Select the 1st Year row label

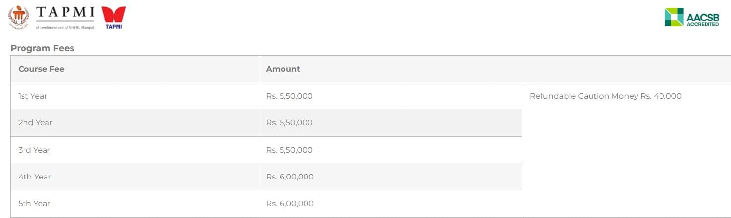coord(33,96)
